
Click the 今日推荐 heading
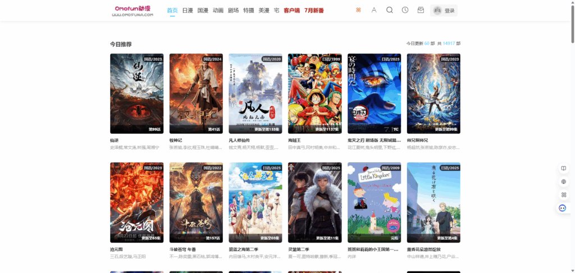[121, 44]
